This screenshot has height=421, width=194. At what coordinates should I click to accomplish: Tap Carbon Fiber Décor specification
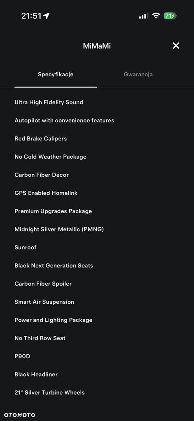[x=42, y=175]
